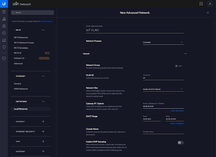216x157 pixels.
Task: Click the settings search field
Action: click(32, 12)
